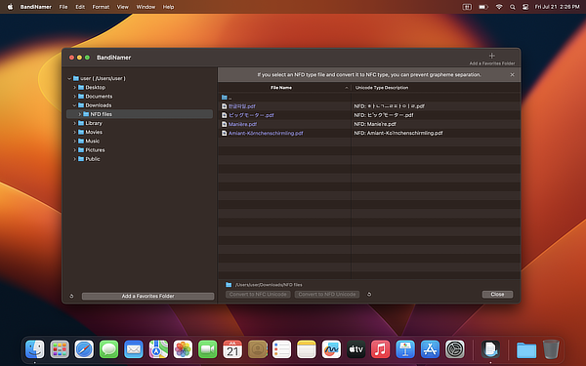Screen dimensions: 586x366
Task: Open the Window menu
Action: pos(146,7)
